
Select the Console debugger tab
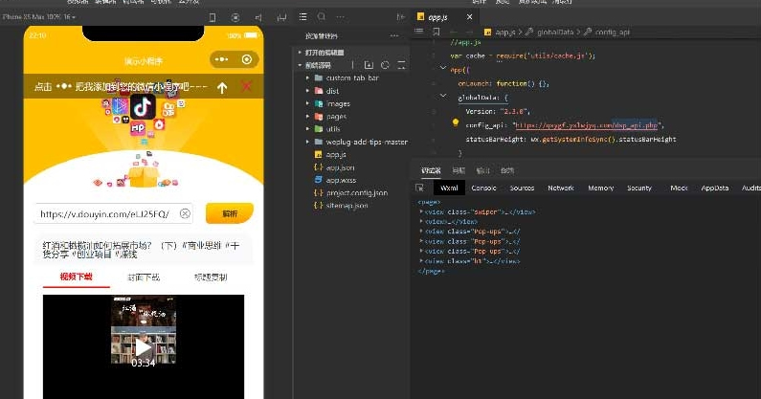[483, 188]
